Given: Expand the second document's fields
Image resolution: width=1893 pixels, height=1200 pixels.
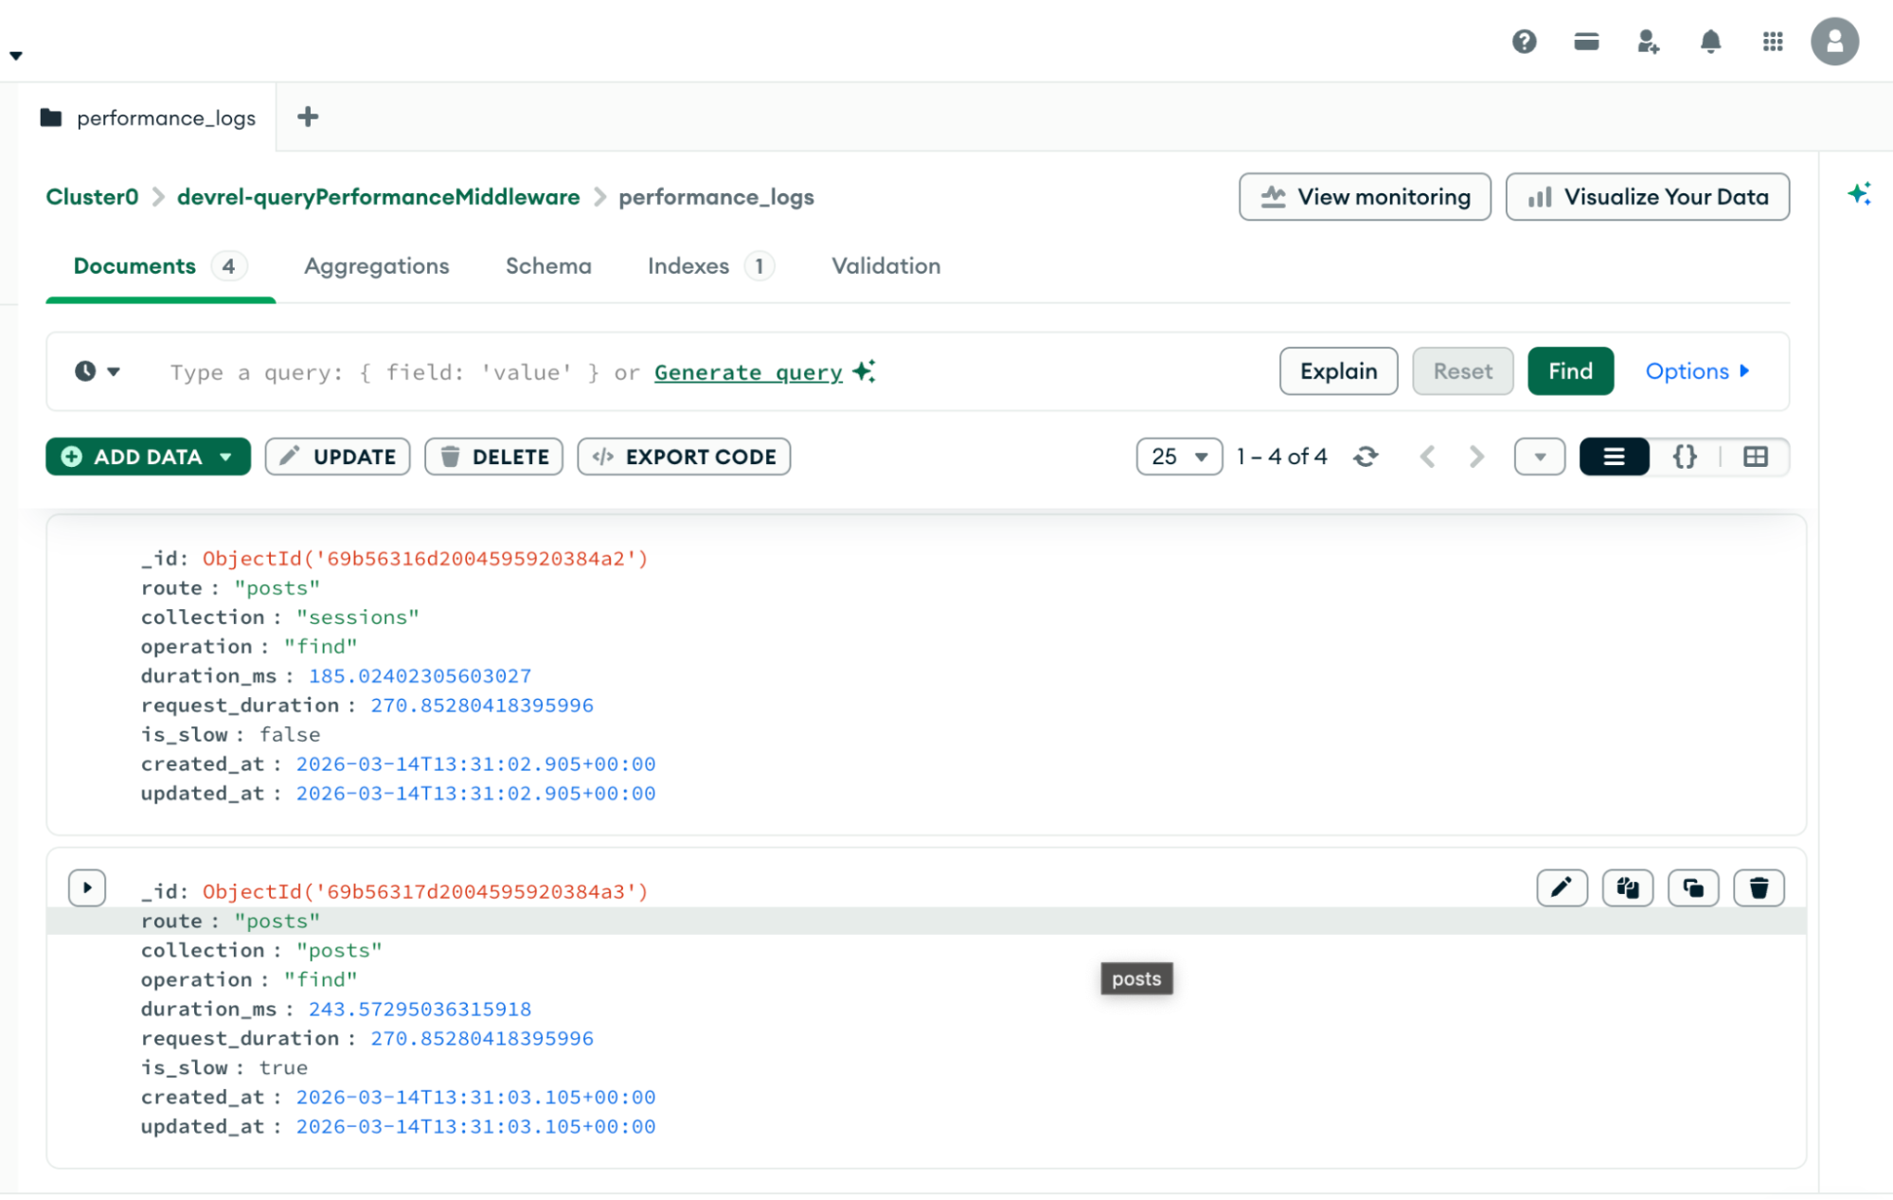Looking at the screenshot, I should click(x=87, y=887).
